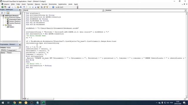Click the Excel taskbar icon
Viewport: 188px width, 105px height.
(x=43, y=103)
